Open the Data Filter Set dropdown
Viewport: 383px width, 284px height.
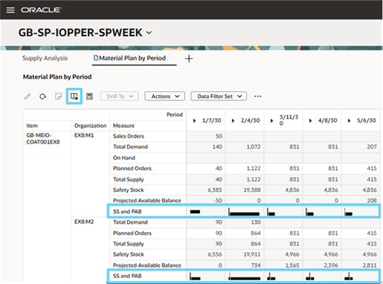tap(219, 96)
